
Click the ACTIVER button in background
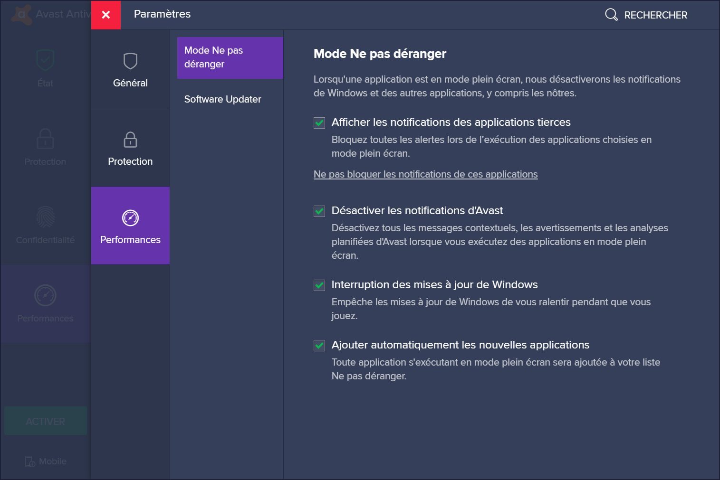(x=46, y=421)
